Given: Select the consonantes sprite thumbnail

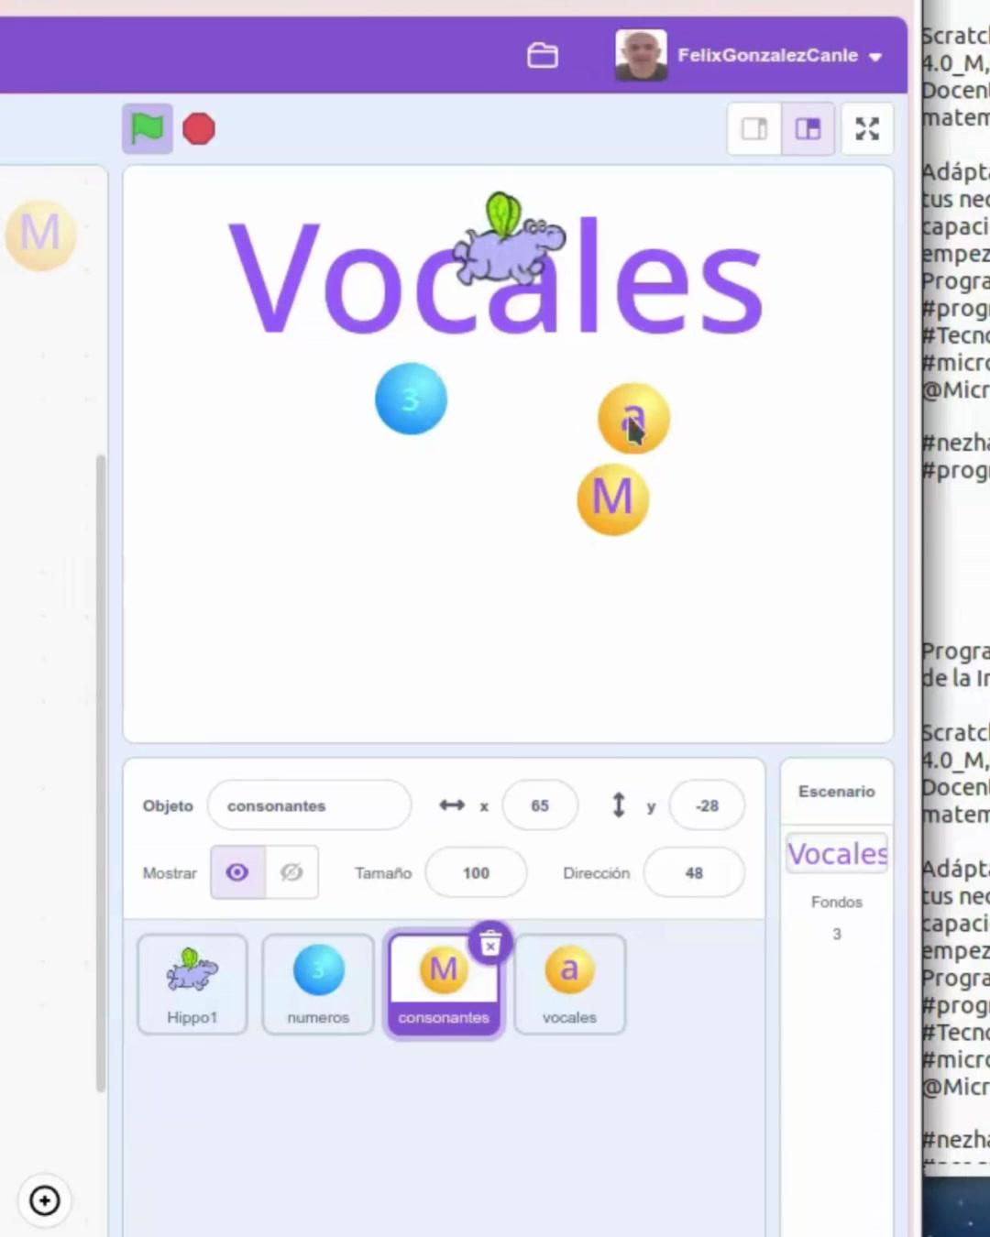Looking at the screenshot, I should [x=444, y=984].
